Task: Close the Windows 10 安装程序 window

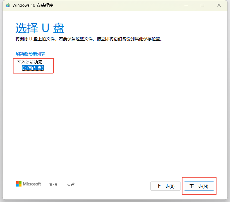Action: (x=219, y=5)
